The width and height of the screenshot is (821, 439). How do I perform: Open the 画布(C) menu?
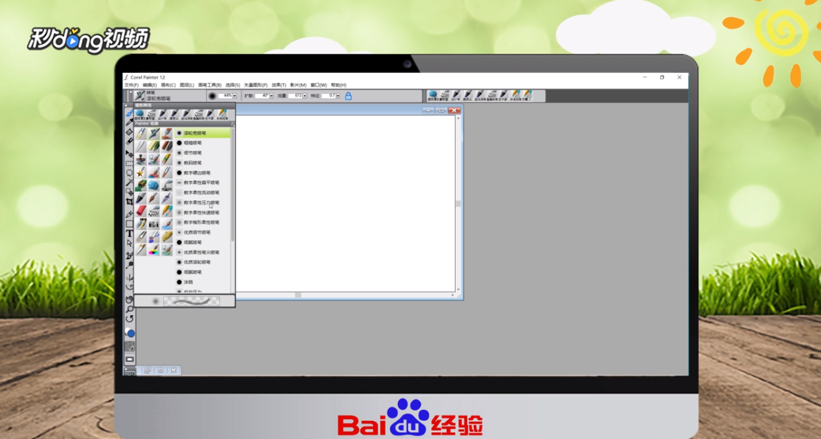click(168, 85)
